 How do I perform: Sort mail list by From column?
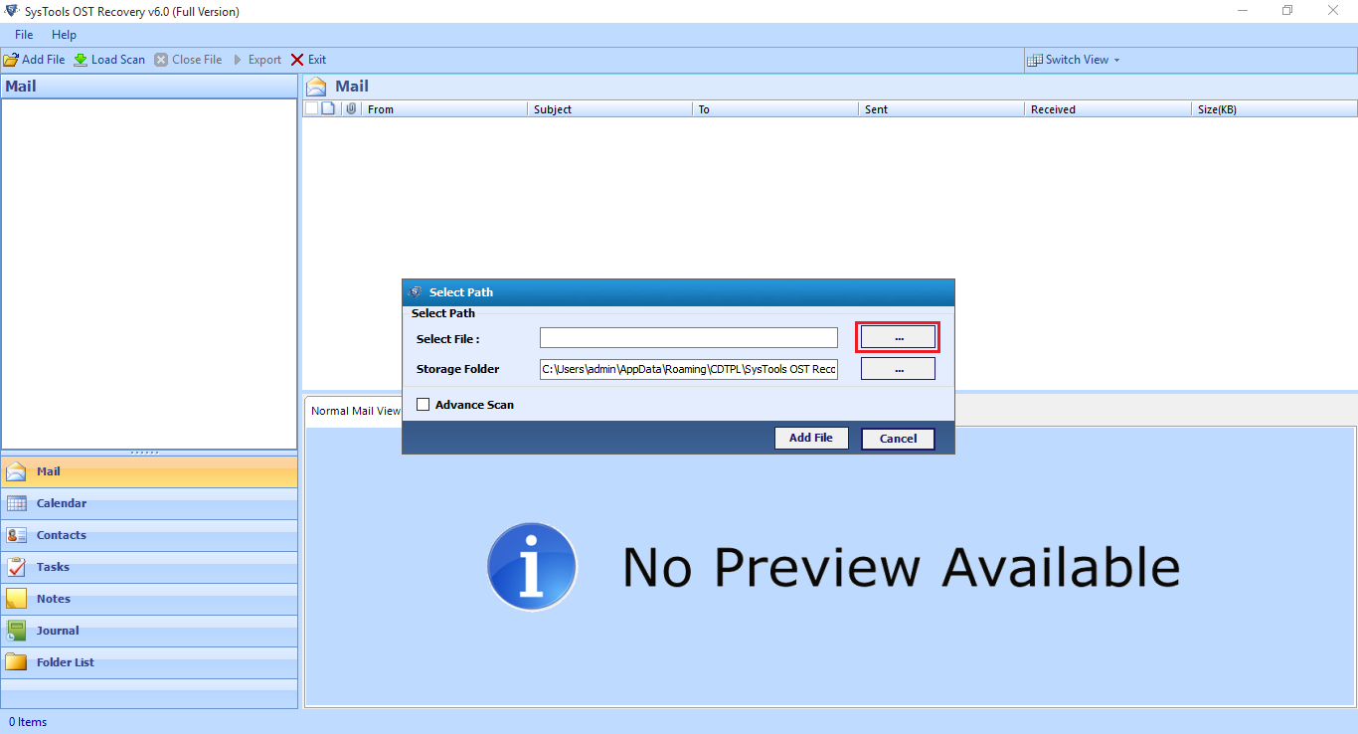click(443, 109)
